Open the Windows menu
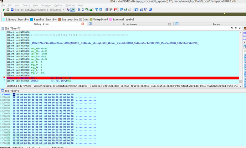This screenshot has height=148, width=246. pos(70,5)
